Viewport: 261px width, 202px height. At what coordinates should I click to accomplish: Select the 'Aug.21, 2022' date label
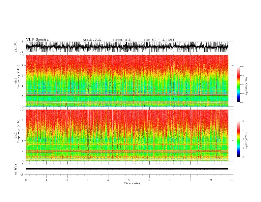pyautogui.click(x=92, y=40)
